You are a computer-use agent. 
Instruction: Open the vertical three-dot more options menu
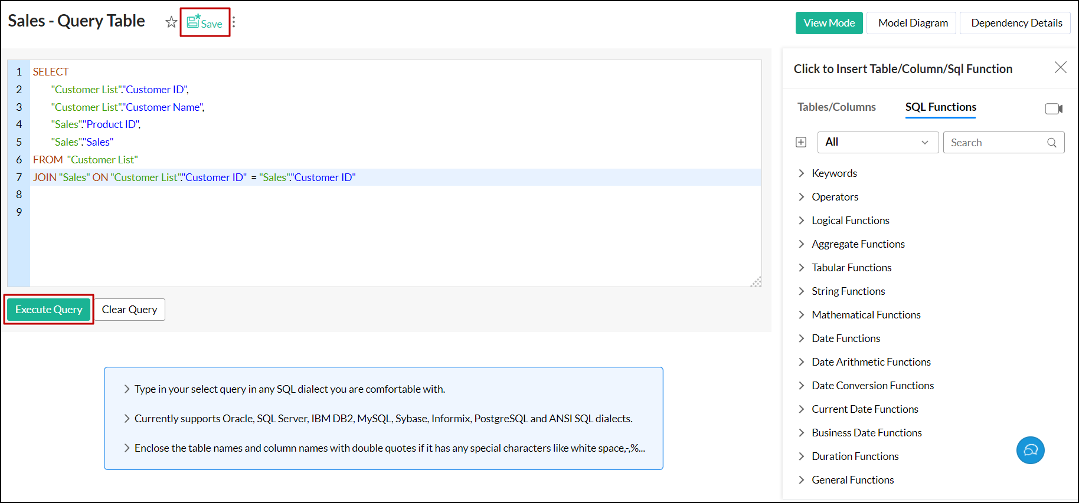click(234, 22)
